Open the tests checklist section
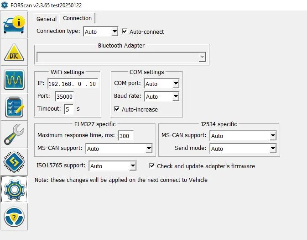 14,107
